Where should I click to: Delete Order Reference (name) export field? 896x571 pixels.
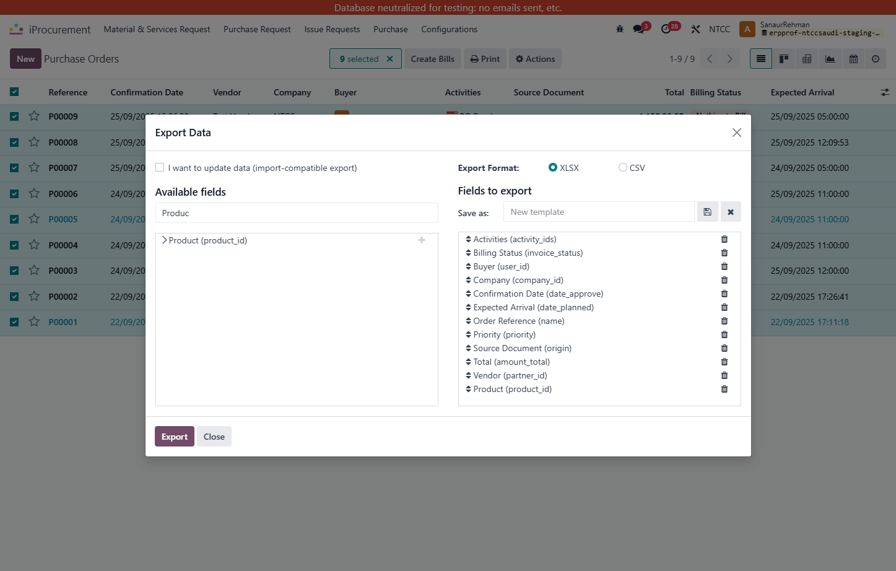[x=724, y=321]
